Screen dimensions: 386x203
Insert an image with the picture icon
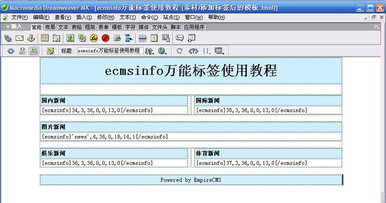(70, 38)
